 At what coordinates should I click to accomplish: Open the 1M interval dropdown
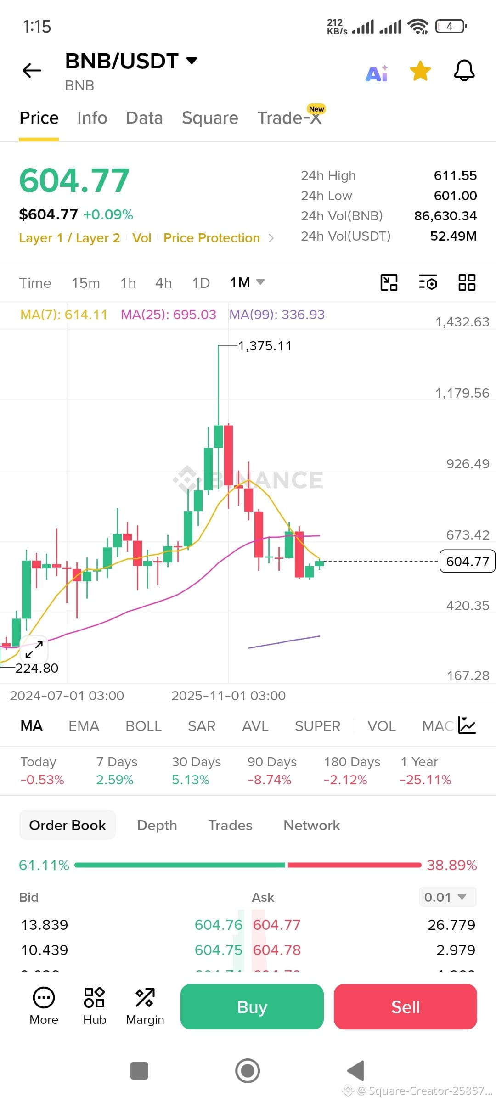[x=247, y=282]
